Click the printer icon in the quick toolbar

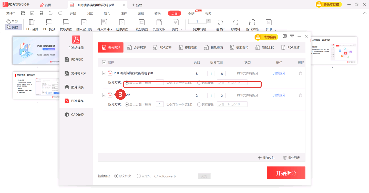click(x=42, y=13)
